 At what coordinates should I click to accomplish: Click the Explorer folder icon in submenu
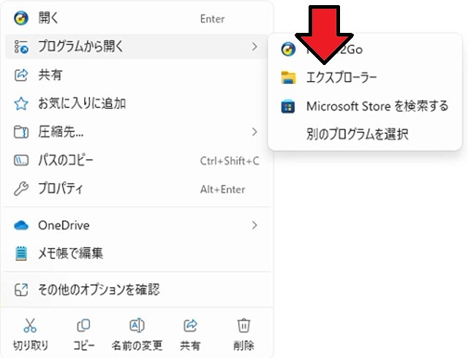289,77
